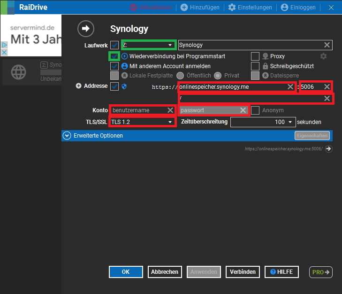342x294 pixels.
Task: Click the Eigenschaften button
Action: tap(312, 135)
